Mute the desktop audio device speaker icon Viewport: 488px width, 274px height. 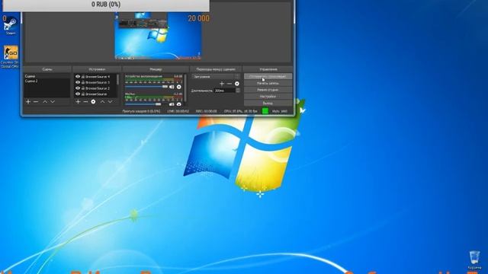(172, 87)
